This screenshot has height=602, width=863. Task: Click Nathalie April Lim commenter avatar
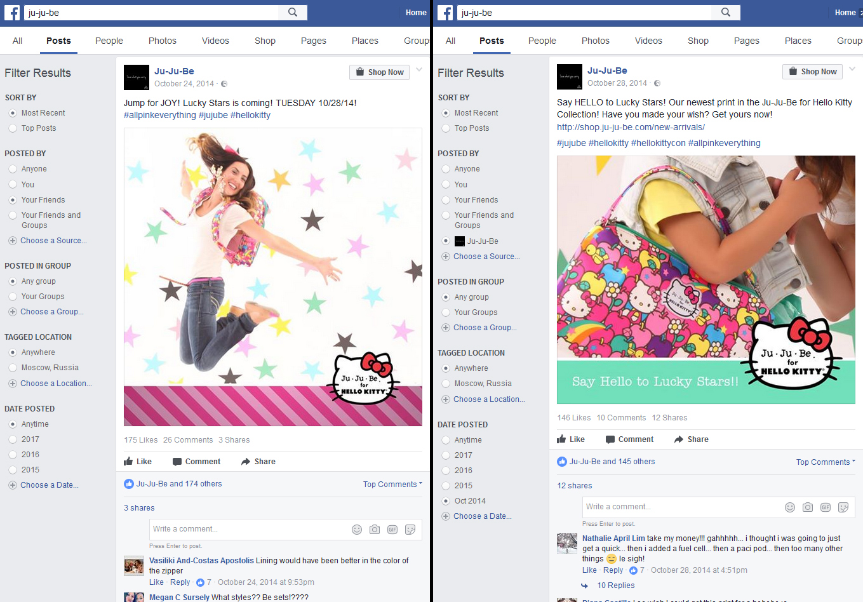coord(567,544)
